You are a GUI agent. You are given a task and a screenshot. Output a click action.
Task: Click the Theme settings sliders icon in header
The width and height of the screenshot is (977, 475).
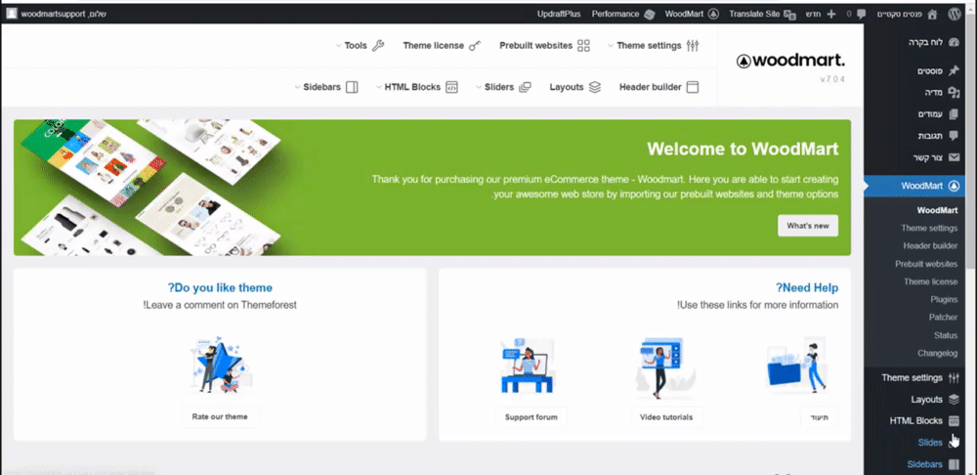point(693,46)
